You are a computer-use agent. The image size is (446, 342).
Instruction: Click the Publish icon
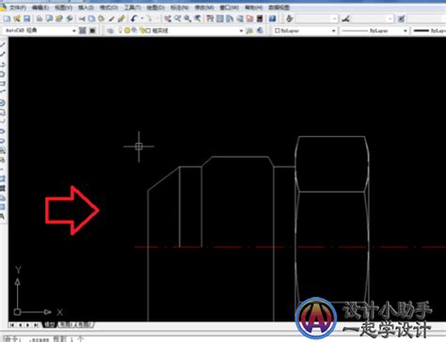59,19
